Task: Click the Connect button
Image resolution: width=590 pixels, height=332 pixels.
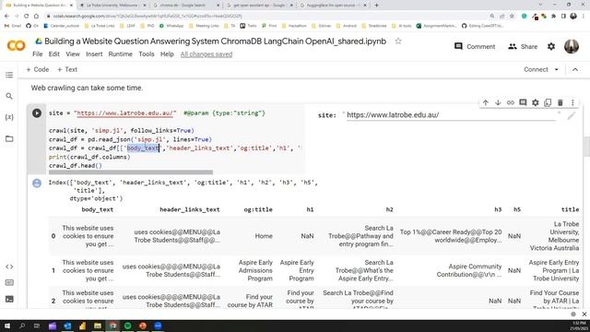Action: 536,70
